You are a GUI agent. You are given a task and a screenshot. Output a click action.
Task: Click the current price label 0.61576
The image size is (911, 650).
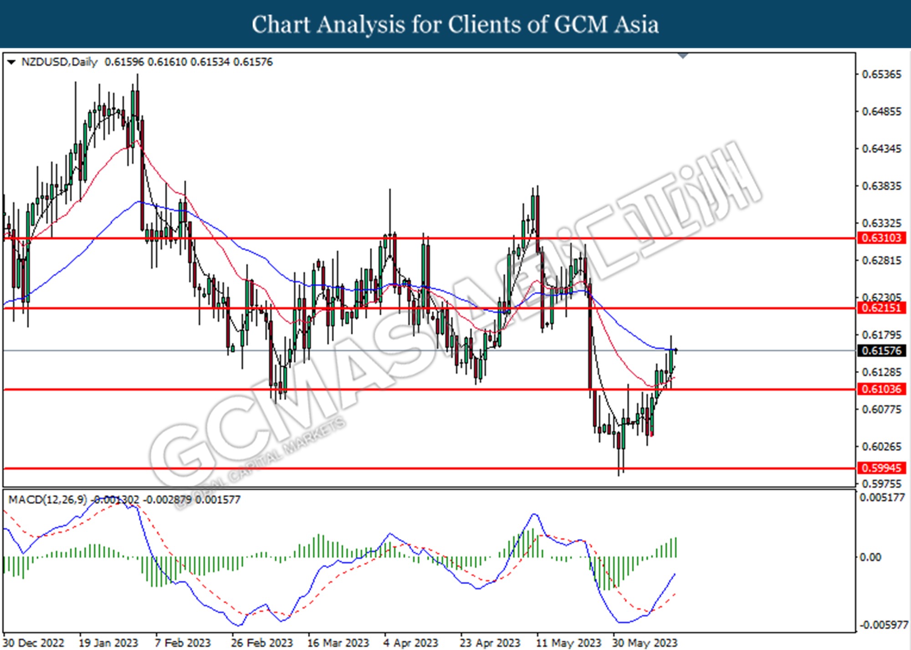point(881,350)
